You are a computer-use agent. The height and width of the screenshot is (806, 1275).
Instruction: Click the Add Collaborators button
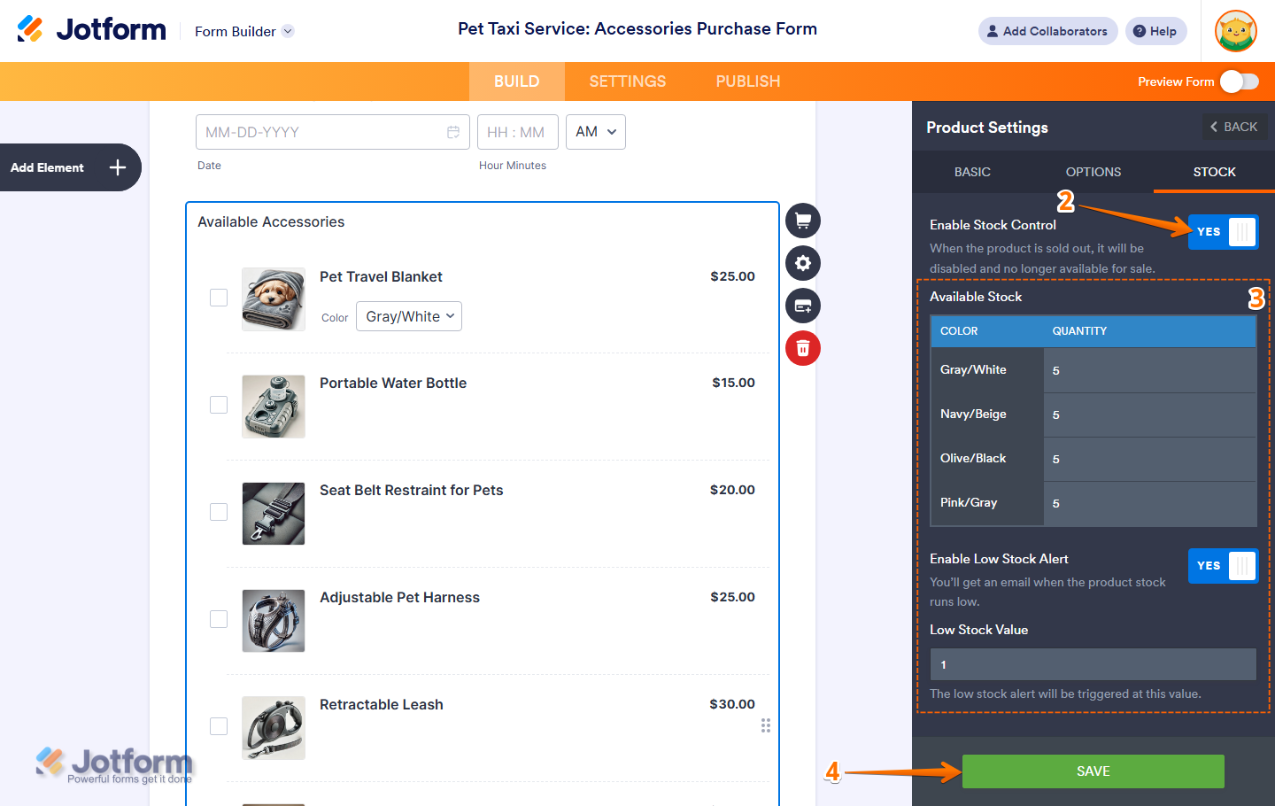(1047, 31)
